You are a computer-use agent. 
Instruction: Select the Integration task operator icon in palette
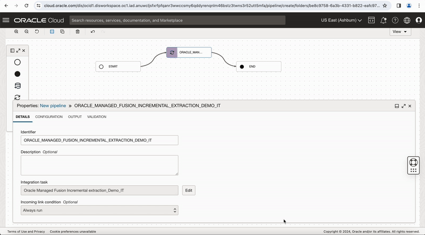tap(18, 97)
